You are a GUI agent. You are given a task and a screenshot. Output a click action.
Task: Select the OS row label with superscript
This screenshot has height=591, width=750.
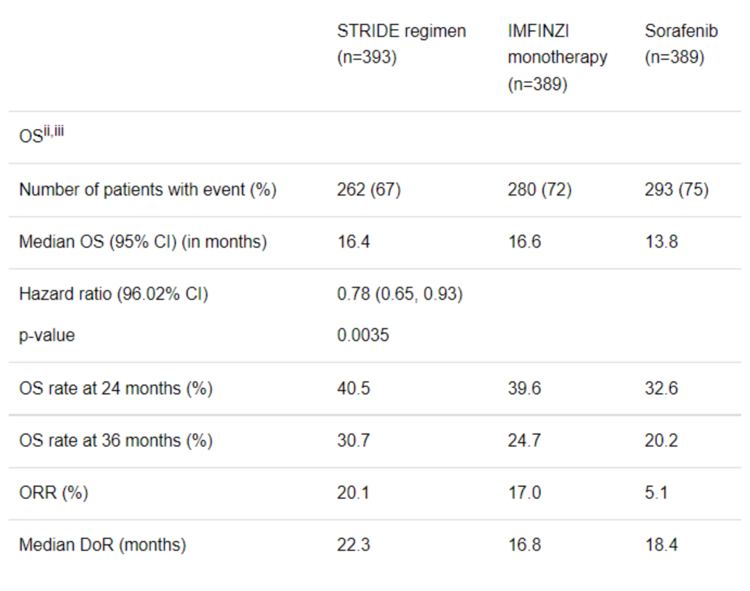(x=41, y=136)
